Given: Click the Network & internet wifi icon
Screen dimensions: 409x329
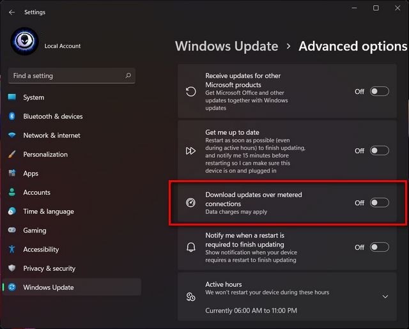Looking at the screenshot, I should (12, 135).
